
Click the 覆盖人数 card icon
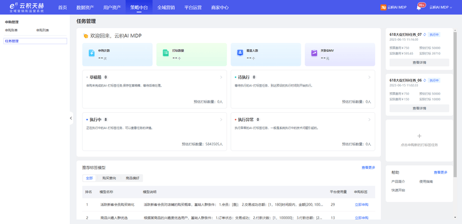point(239,53)
